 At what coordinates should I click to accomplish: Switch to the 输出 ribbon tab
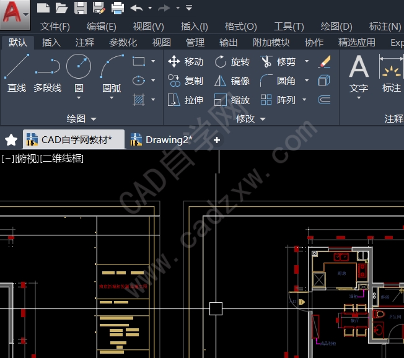pyautogui.click(x=228, y=43)
